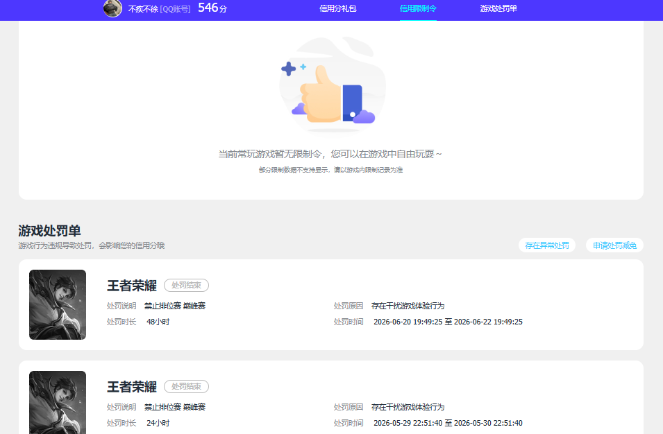Click 处罚结束 badge on the 24小时 card

(x=186, y=386)
